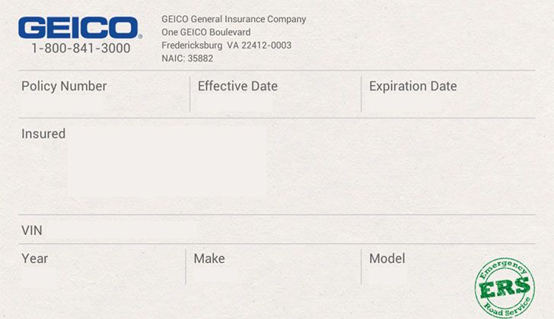Click the NAIC: 35882 code

click(x=187, y=58)
